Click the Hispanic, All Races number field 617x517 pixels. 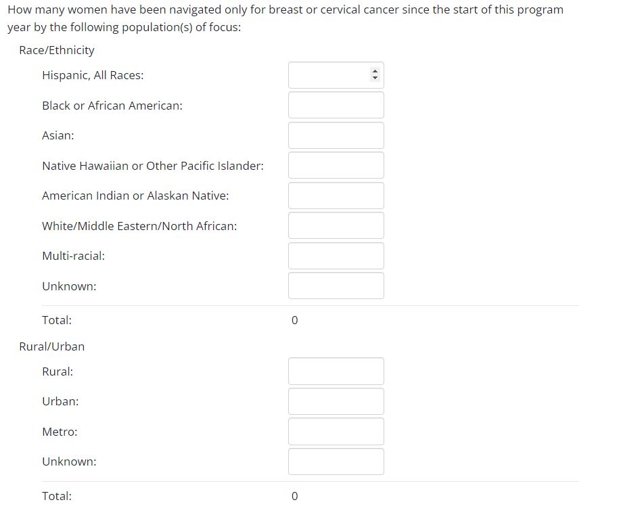click(329, 75)
